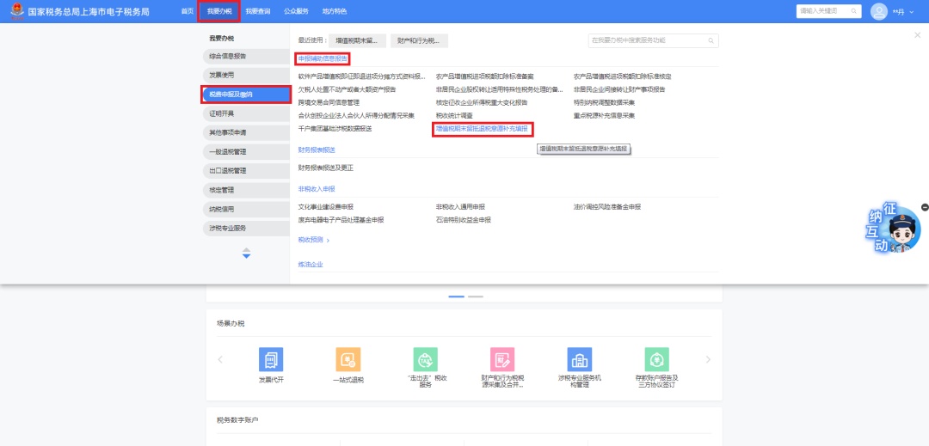Click recently used 财产和行为税 button
Screen dimensions: 929x446
pyautogui.click(x=419, y=40)
